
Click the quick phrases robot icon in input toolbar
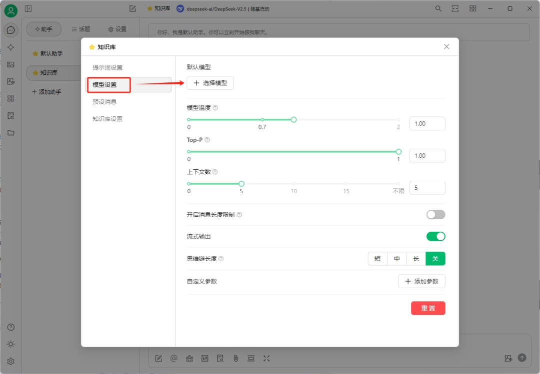pyautogui.click(x=189, y=359)
